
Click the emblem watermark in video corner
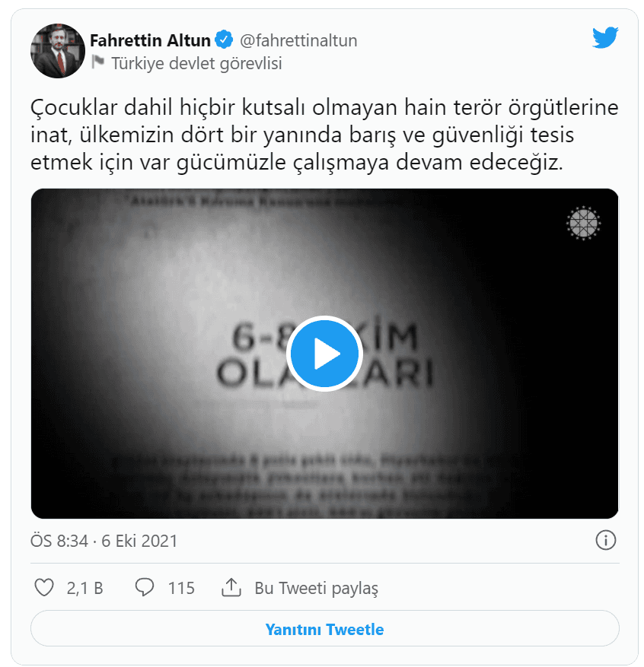[x=582, y=223]
